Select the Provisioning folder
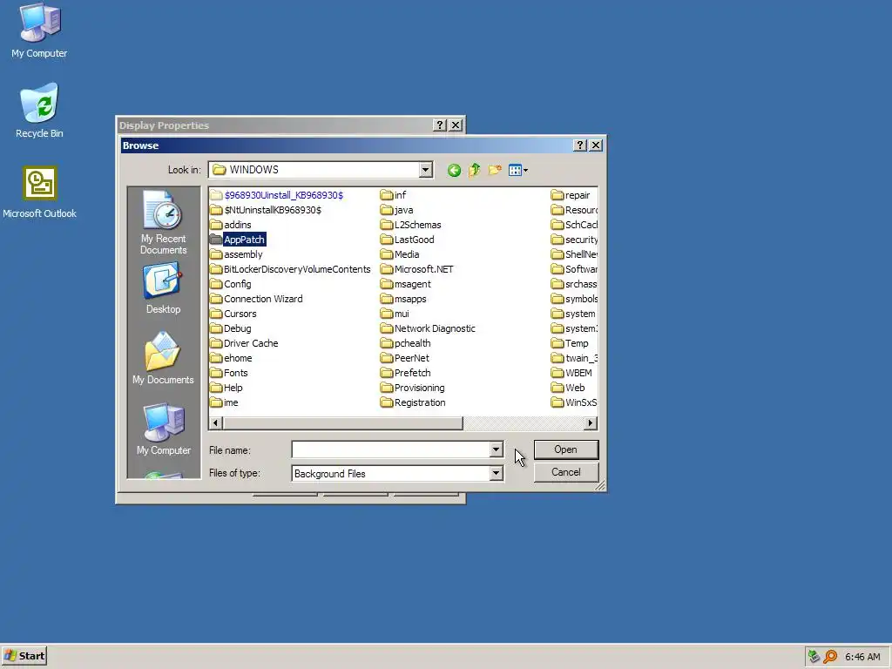This screenshot has height=669, width=892. coord(413,388)
